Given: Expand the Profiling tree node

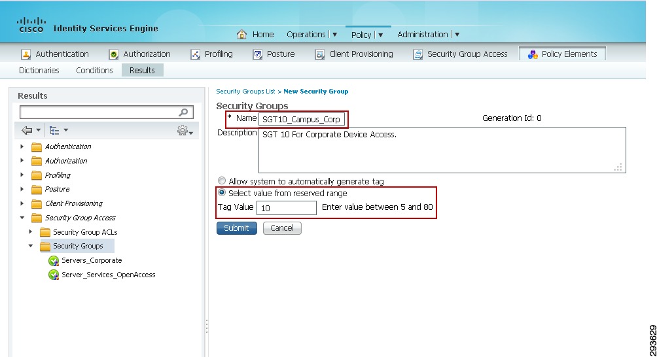Looking at the screenshot, I should [x=22, y=175].
